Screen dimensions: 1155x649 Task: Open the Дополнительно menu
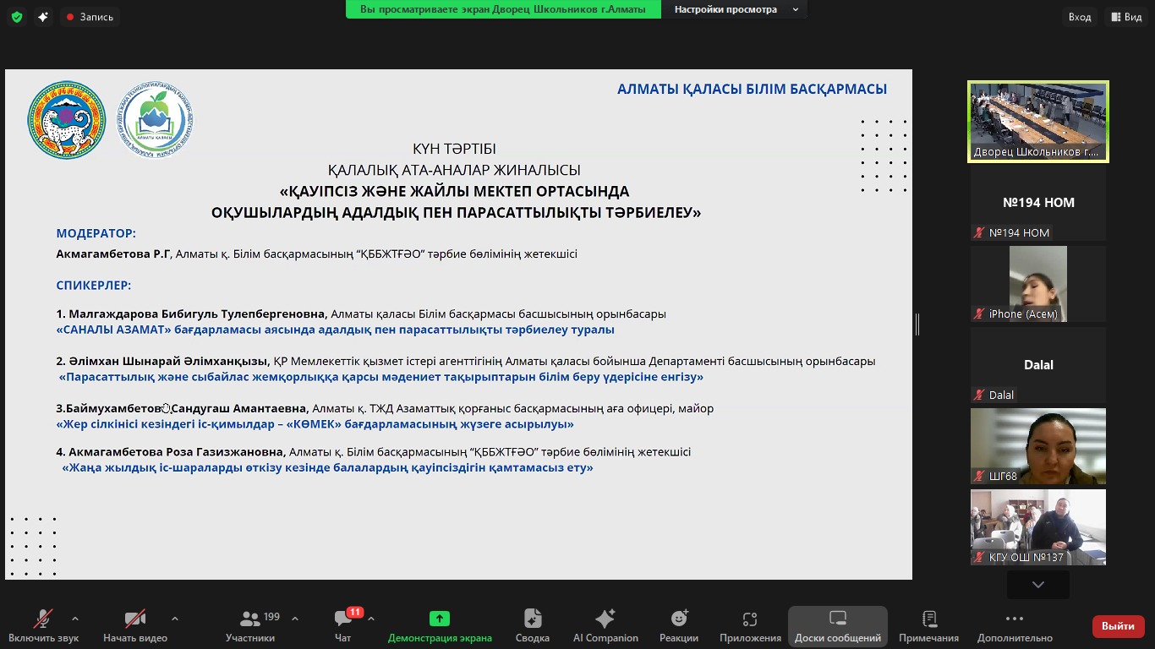[1014, 625]
